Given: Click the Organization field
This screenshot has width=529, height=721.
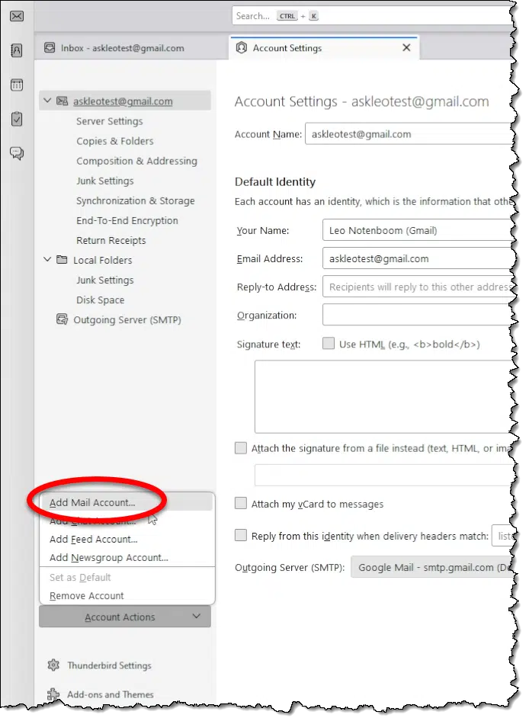Looking at the screenshot, I should [418, 315].
